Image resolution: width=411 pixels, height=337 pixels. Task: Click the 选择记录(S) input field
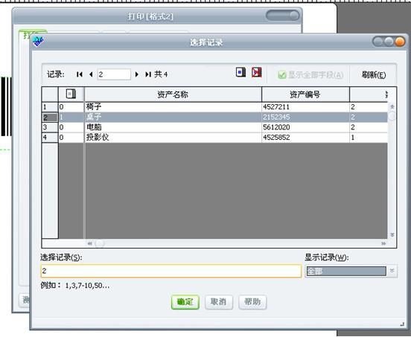click(171, 271)
